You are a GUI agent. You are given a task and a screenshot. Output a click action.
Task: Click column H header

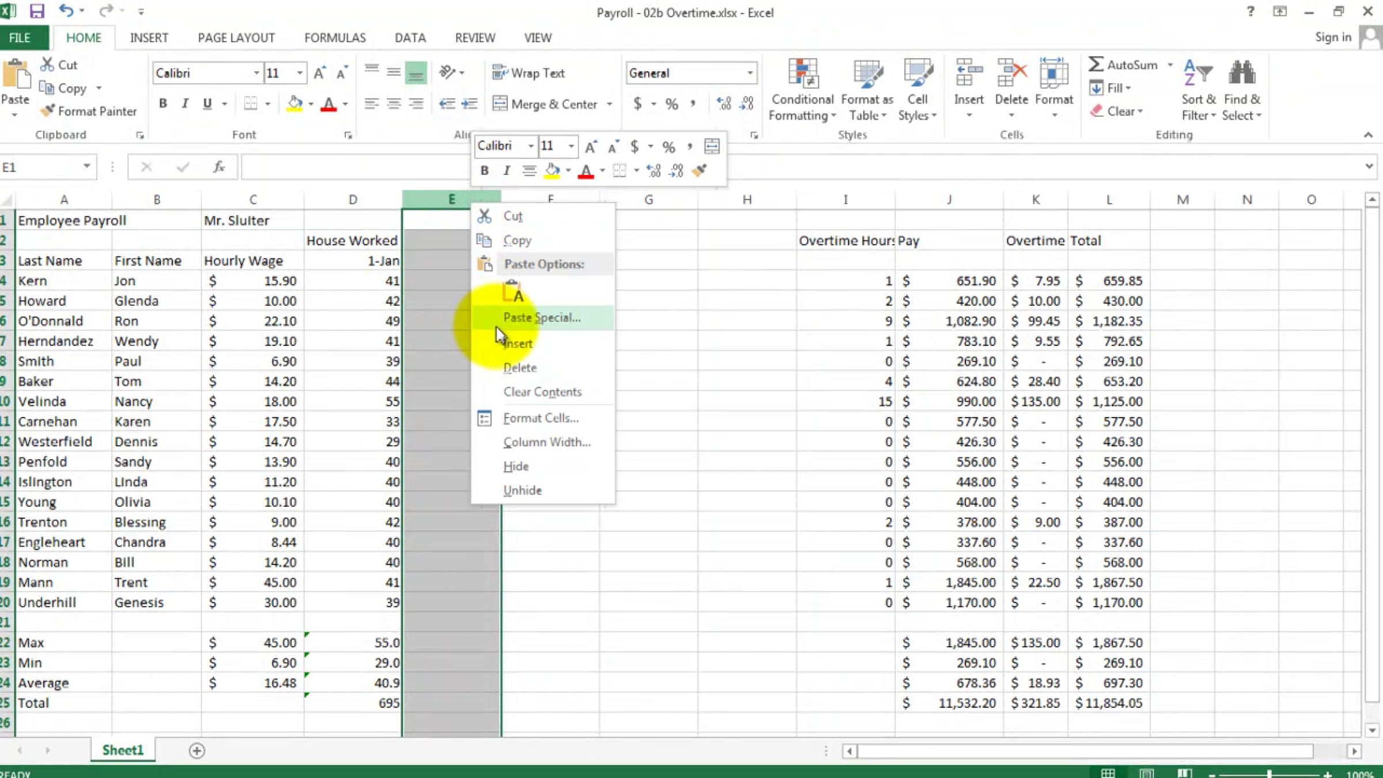(747, 200)
